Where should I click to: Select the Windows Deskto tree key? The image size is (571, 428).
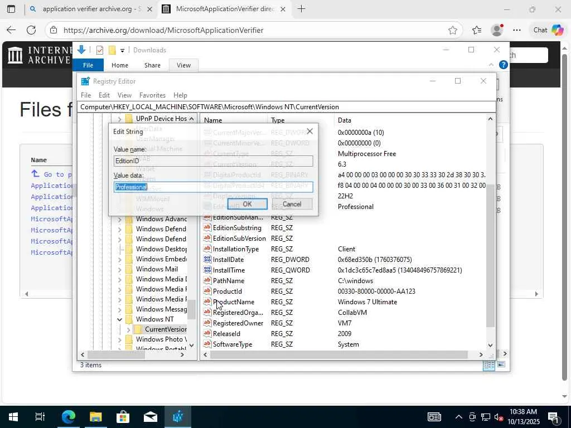pos(161,249)
